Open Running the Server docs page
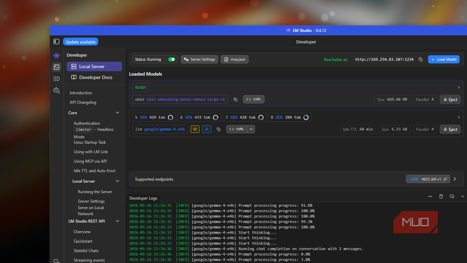467x263 pixels. (95, 192)
